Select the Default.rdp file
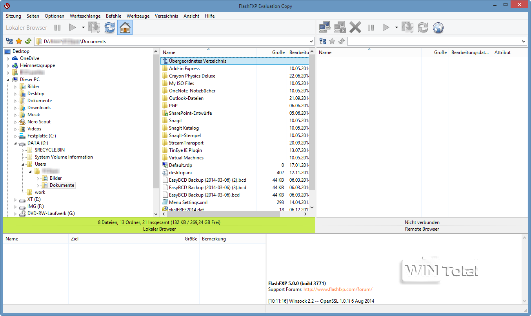The image size is (531, 316). [x=180, y=165]
